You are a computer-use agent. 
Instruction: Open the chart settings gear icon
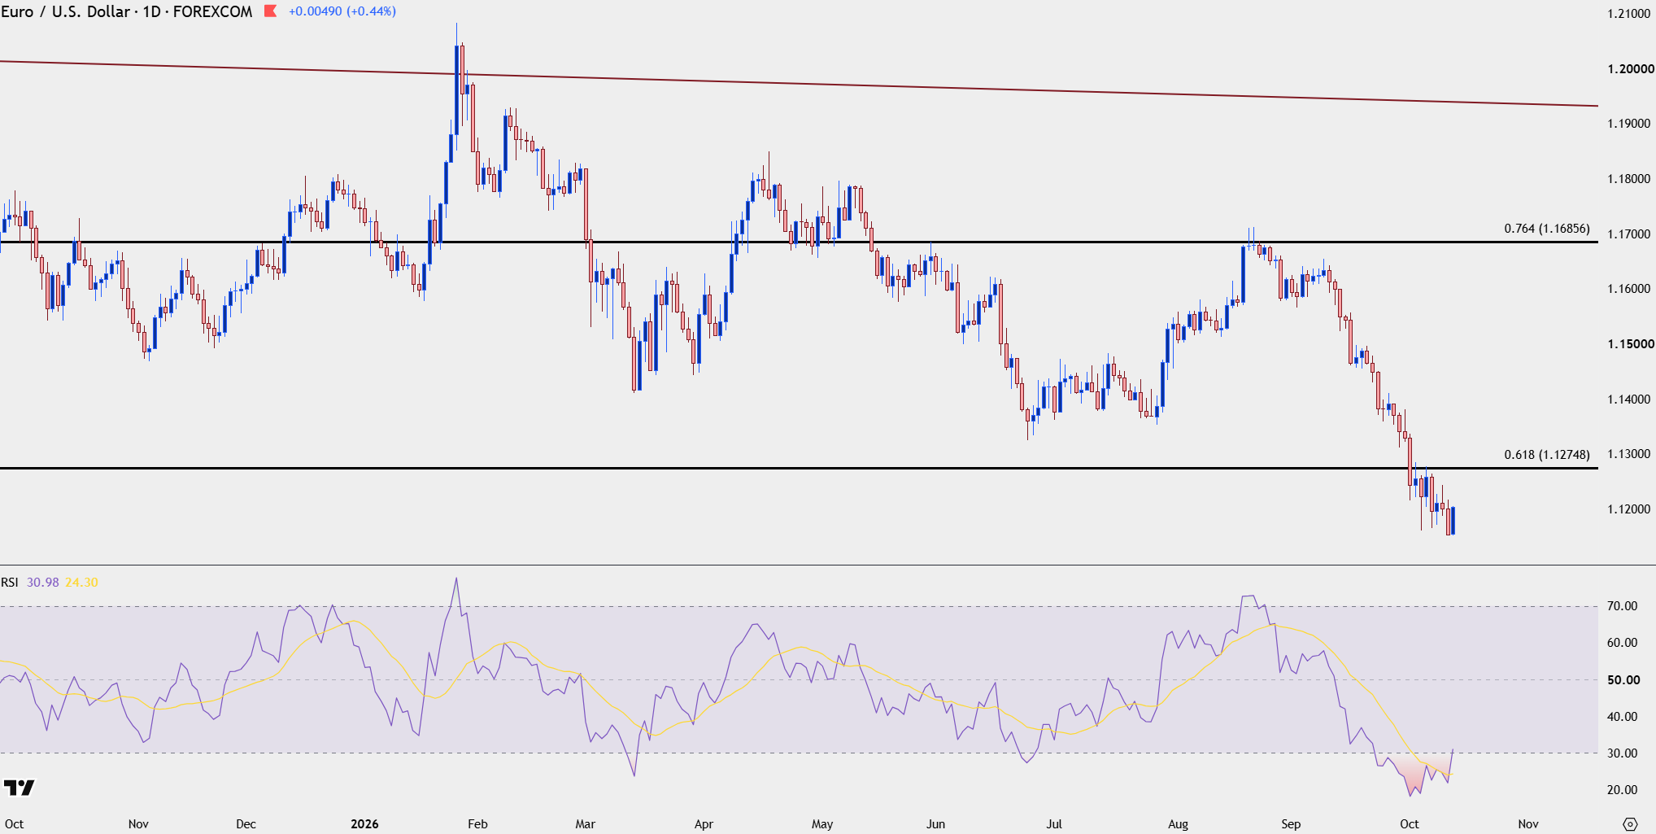(1630, 824)
